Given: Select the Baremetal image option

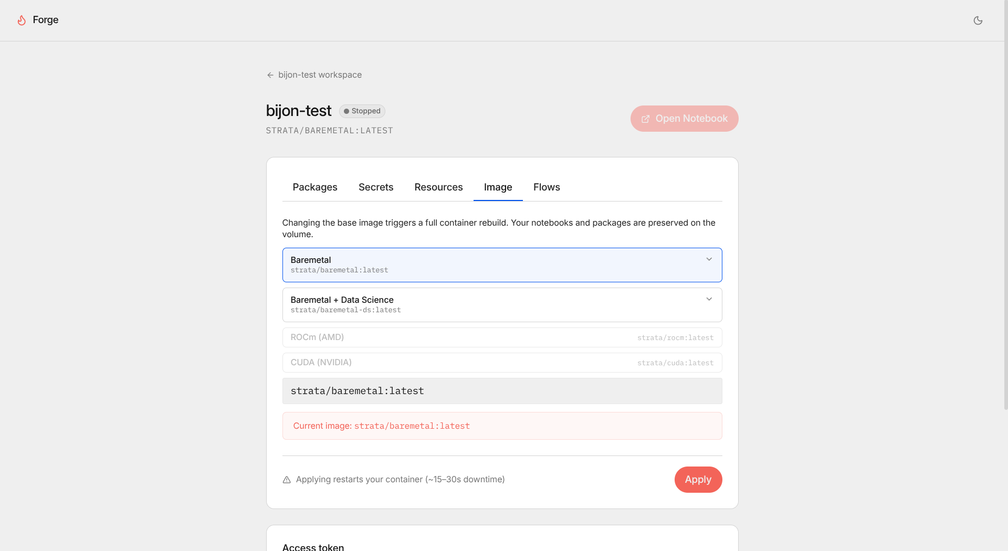Looking at the screenshot, I should pyautogui.click(x=502, y=265).
